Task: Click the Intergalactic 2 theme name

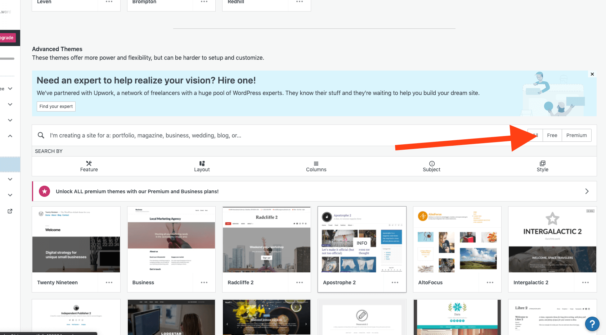Action: pyautogui.click(x=531, y=282)
